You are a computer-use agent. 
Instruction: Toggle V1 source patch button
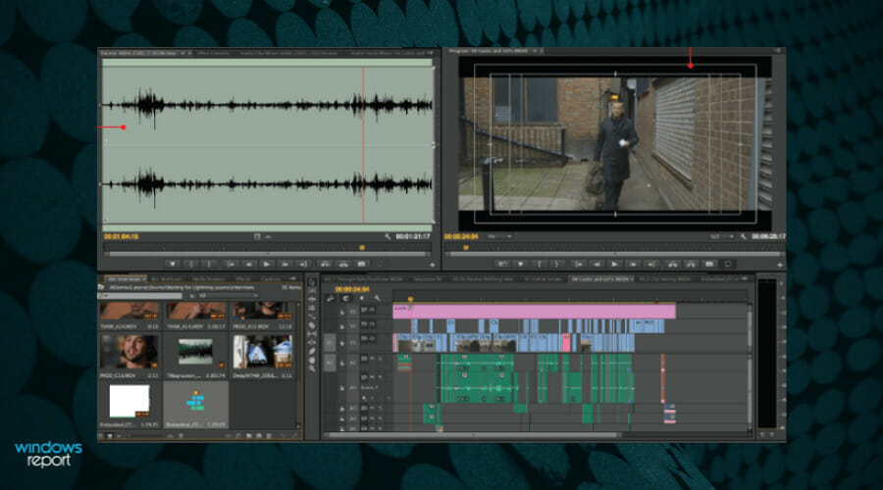pos(330,343)
